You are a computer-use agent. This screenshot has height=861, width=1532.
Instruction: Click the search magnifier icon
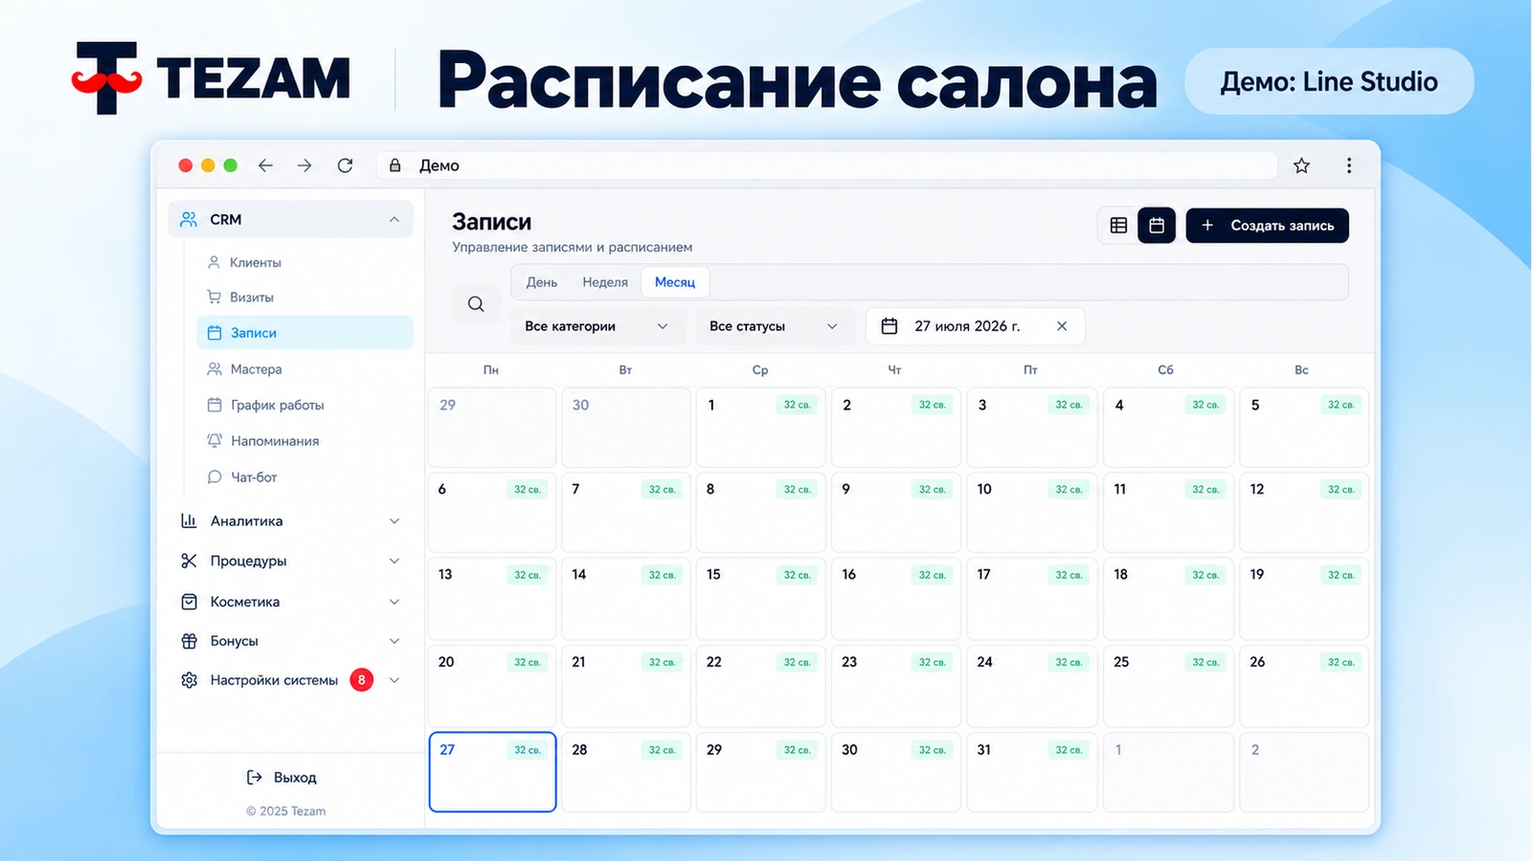point(476,304)
